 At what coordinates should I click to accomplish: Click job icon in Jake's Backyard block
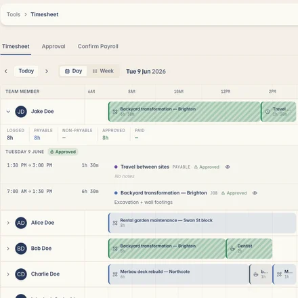click(115, 112)
